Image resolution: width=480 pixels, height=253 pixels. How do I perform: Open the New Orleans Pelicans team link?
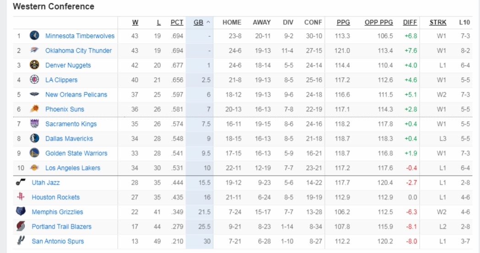pyautogui.click(x=76, y=95)
